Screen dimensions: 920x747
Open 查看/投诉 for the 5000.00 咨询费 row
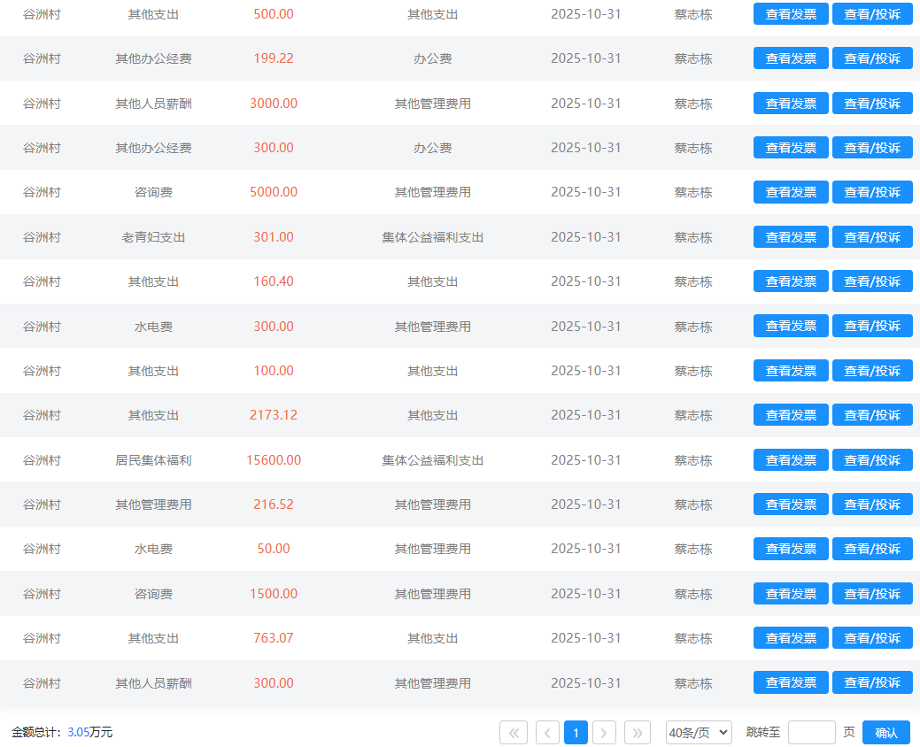coord(872,192)
